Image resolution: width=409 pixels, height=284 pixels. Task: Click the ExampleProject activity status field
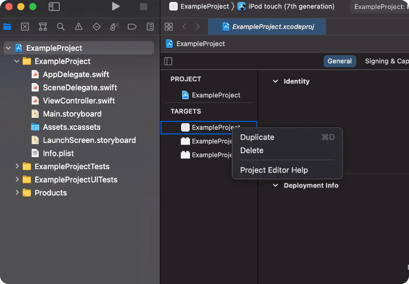[379, 6]
